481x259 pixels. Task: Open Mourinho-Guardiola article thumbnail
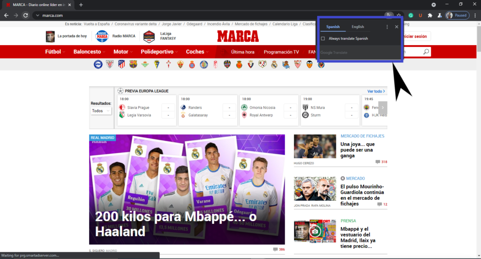(315, 189)
